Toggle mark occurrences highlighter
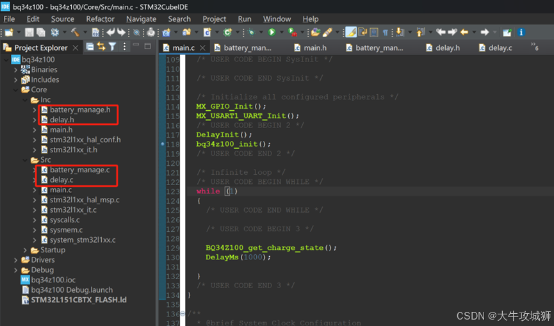554x326 pixels. (351, 33)
